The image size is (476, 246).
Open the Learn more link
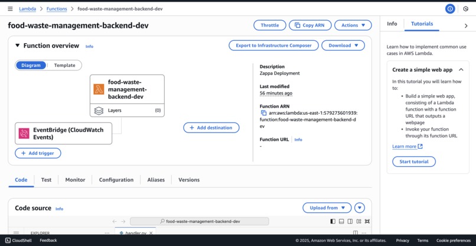[x=405, y=147]
